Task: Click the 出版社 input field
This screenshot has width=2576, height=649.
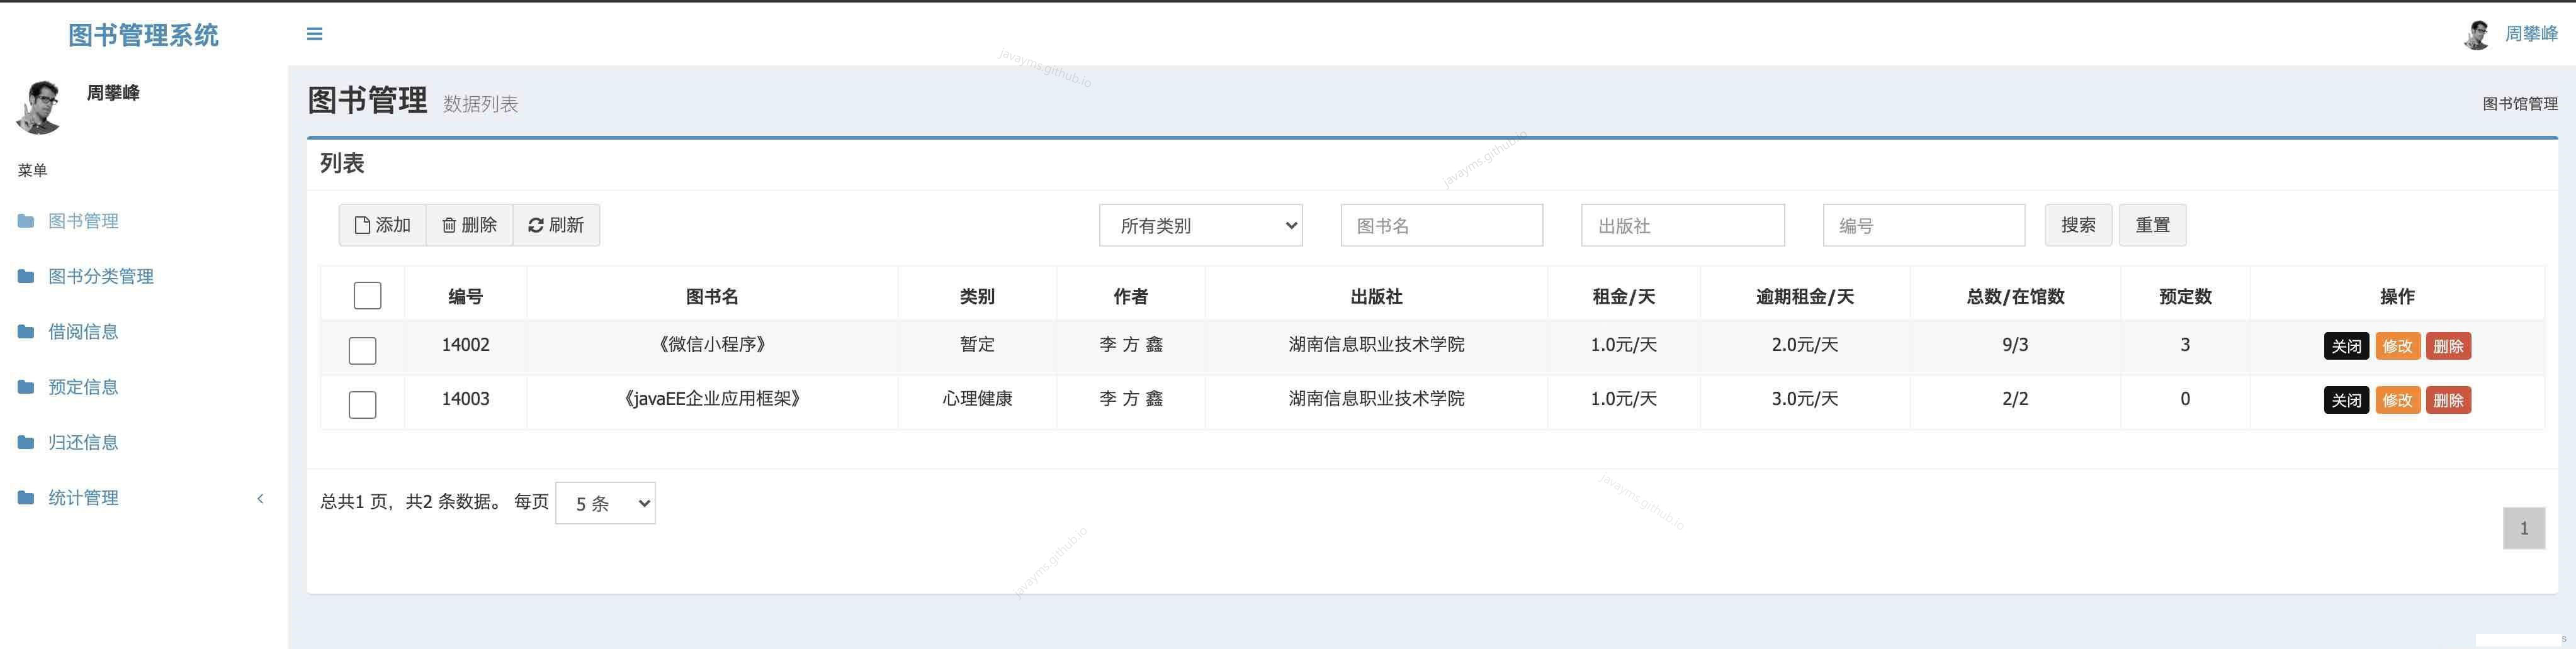Action: tap(1682, 225)
